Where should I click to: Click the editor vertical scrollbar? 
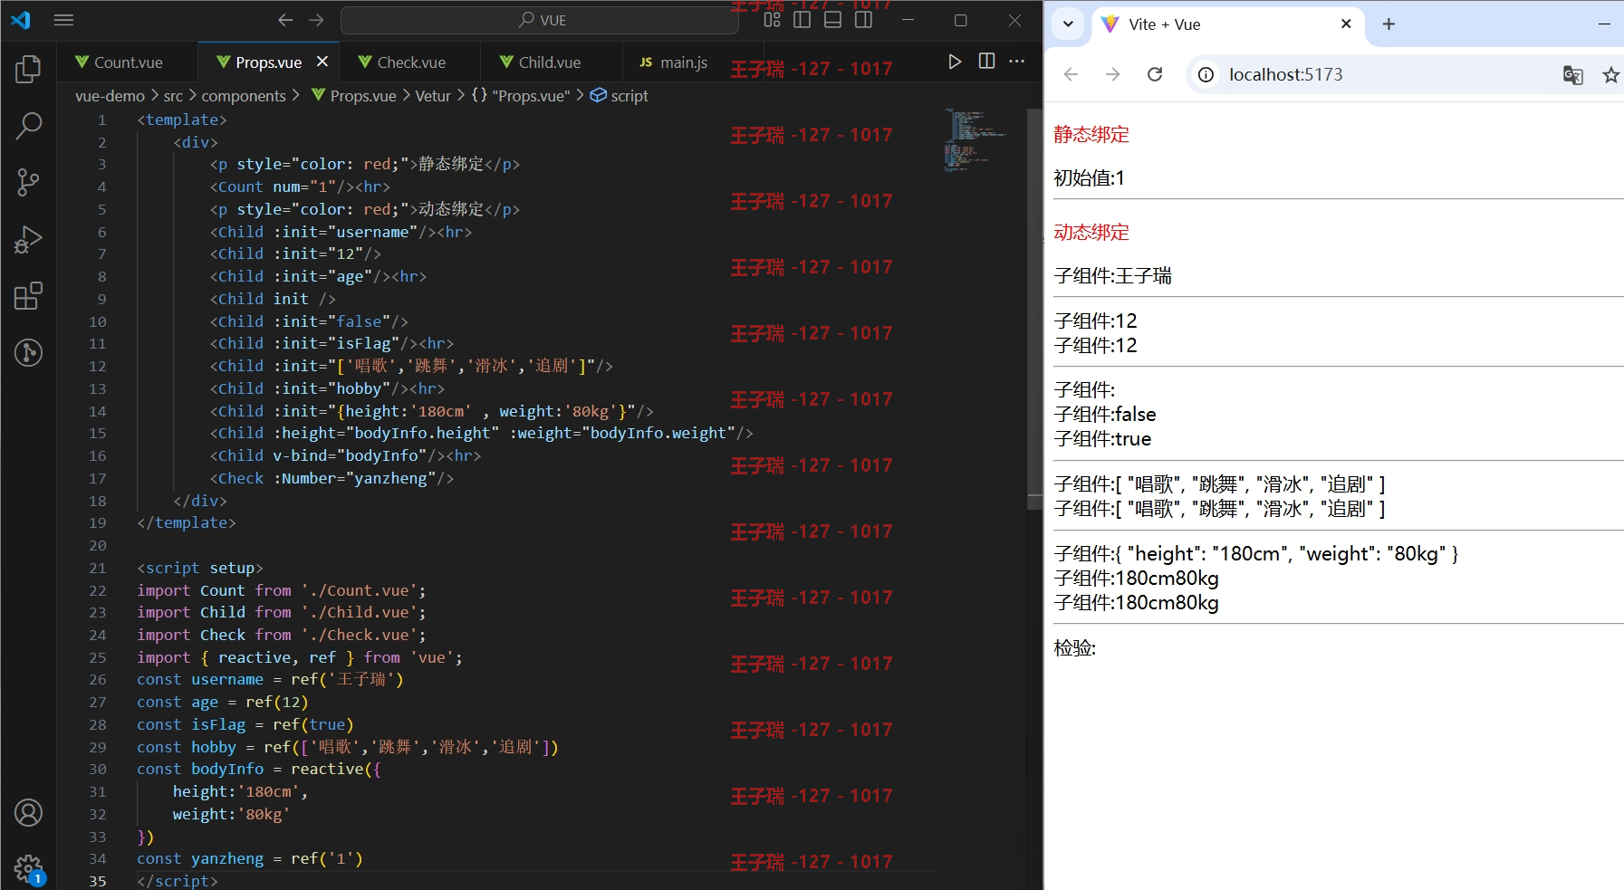tap(1034, 308)
